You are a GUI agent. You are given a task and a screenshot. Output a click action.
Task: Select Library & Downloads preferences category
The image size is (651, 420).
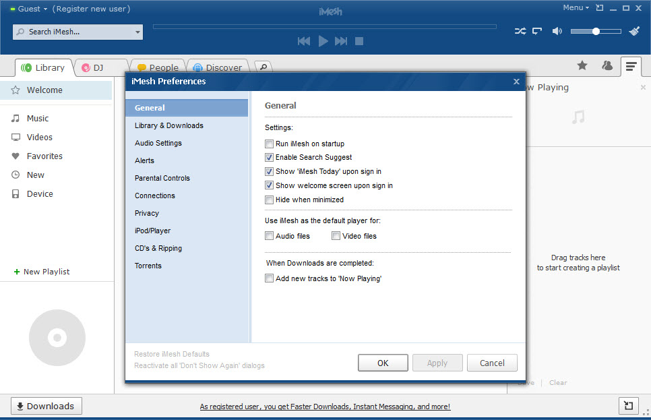click(x=187, y=125)
